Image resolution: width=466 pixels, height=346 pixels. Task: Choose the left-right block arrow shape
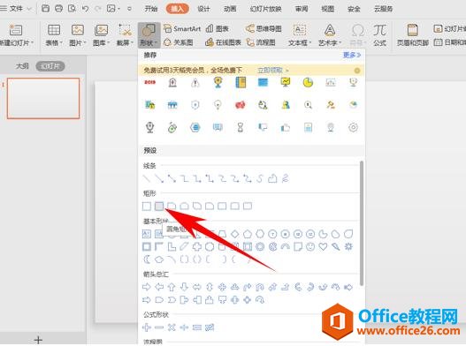196,287
